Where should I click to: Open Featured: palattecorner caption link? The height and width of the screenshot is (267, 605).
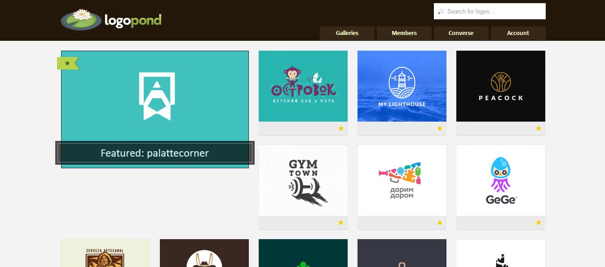[x=155, y=153]
